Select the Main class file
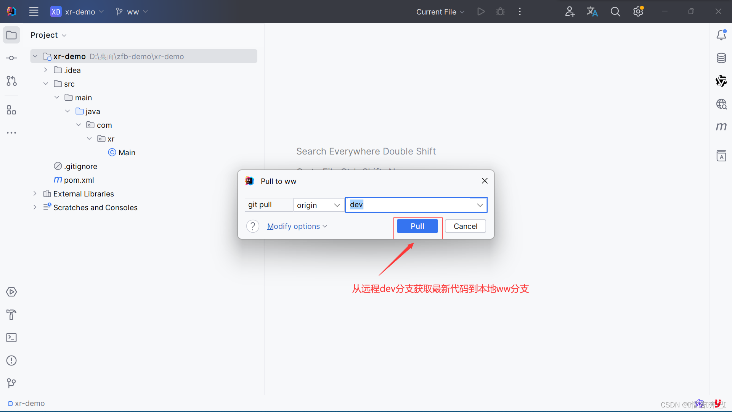 pyautogui.click(x=122, y=153)
